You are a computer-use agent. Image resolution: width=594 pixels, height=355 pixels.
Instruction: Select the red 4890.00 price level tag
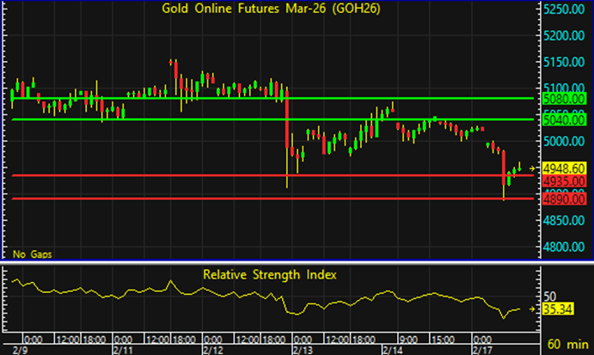pyautogui.click(x=564, y=199)
